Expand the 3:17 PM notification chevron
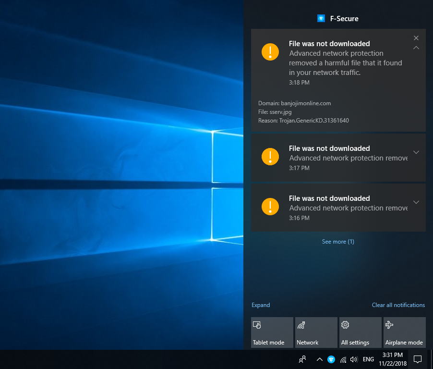Image resolution: width=433 pixels, height=369 pixels. (x=416, y=152)
